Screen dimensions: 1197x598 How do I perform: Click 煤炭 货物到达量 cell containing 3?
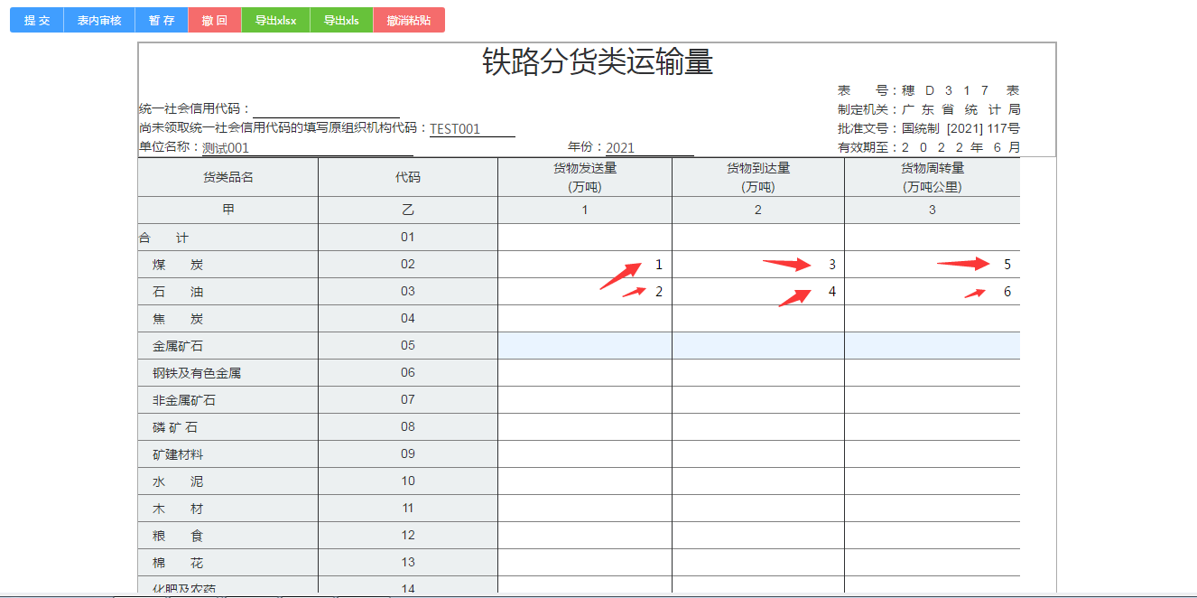click(757, 265)
